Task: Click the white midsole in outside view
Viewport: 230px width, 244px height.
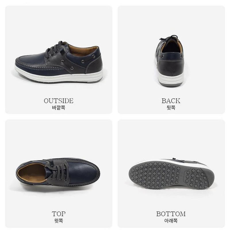Action: pos(59,76)
